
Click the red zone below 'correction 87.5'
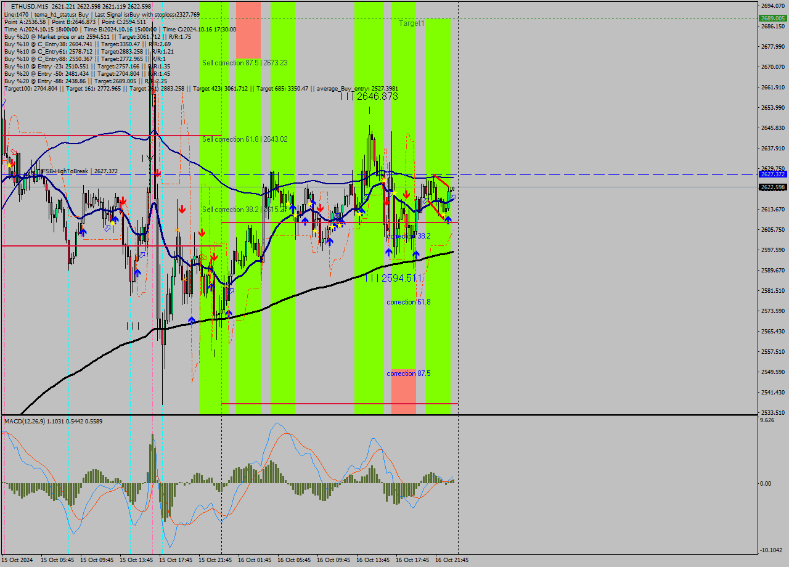pyautogui.click(x=404, y=391)
